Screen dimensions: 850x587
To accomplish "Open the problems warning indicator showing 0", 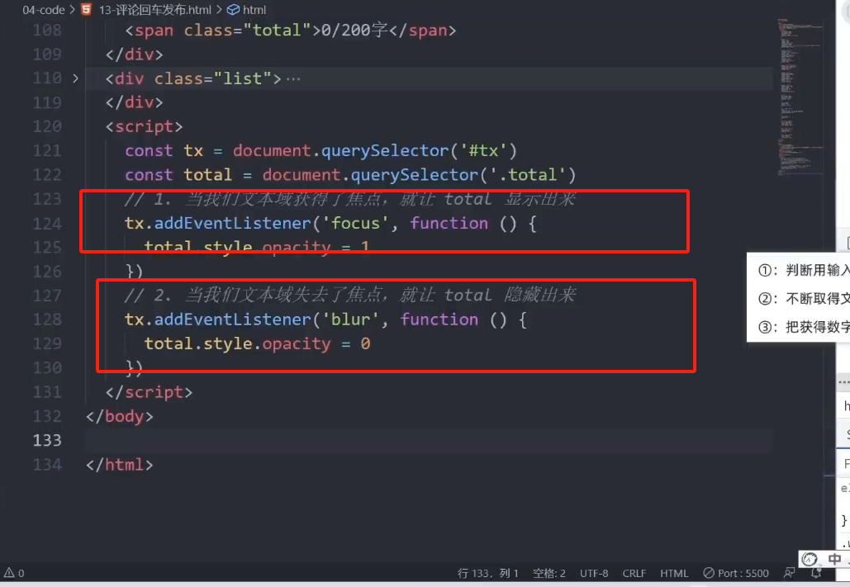I will click(15, 573).
